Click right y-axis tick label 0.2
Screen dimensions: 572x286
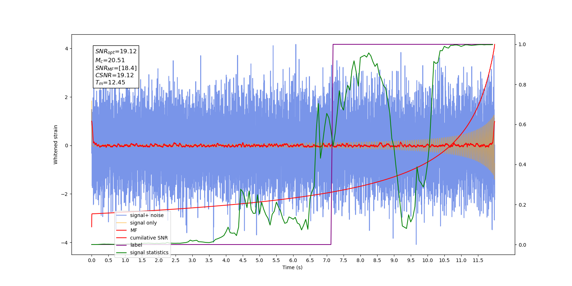522,205
